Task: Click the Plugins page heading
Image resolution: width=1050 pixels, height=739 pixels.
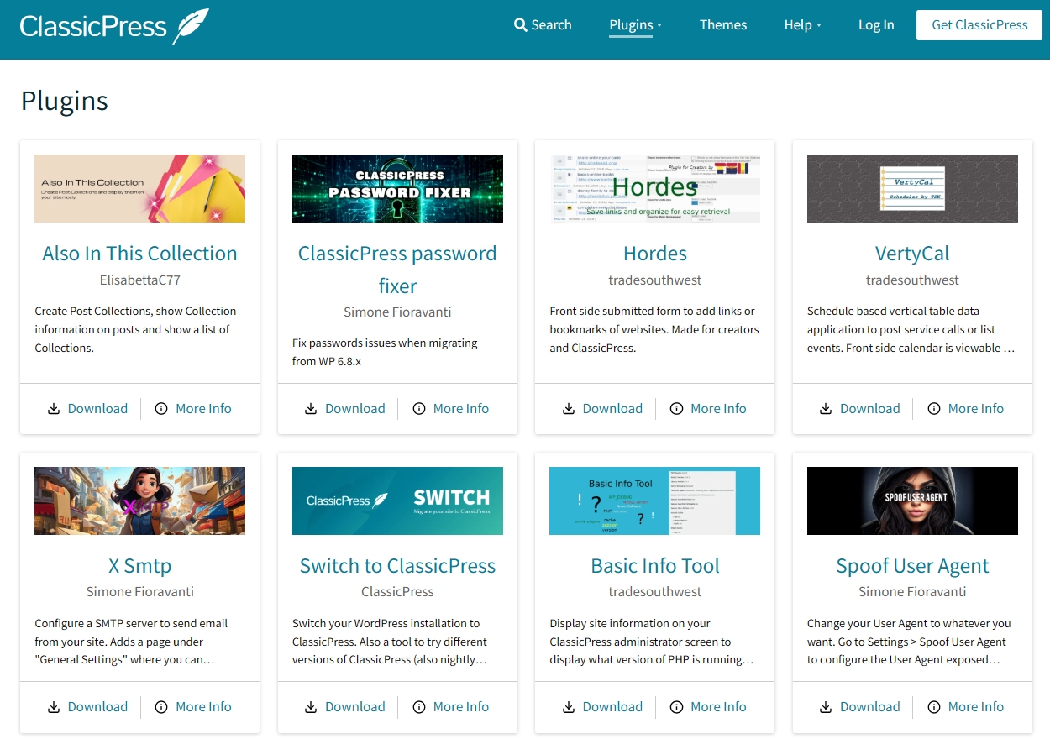Action: pyautogui.click(x=65, y=101)
